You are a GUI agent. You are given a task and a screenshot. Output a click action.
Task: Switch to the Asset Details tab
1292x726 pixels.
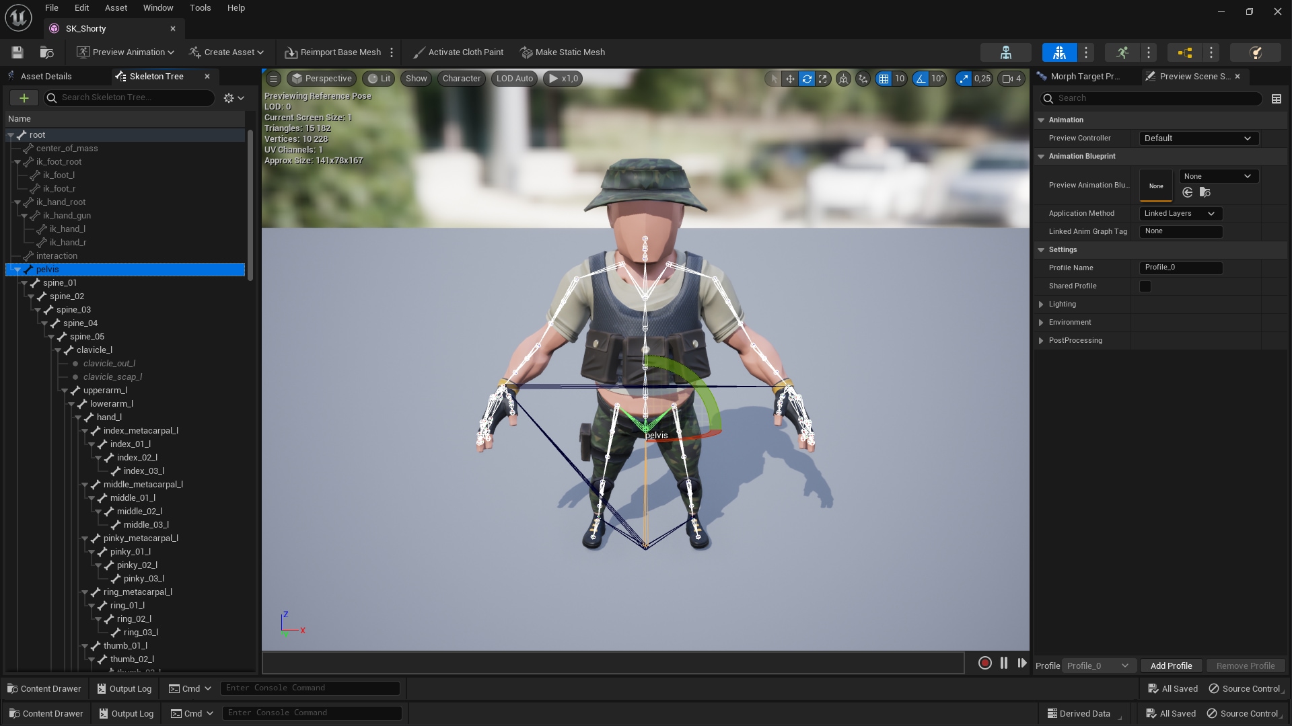click(x=46, y=77)
